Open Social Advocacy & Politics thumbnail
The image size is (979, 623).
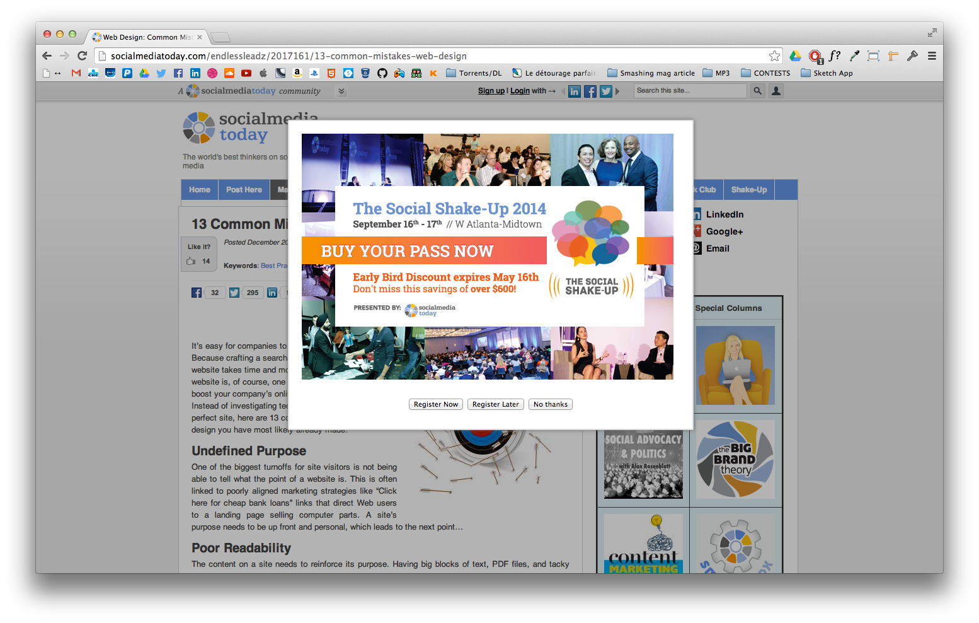[643, 465]
